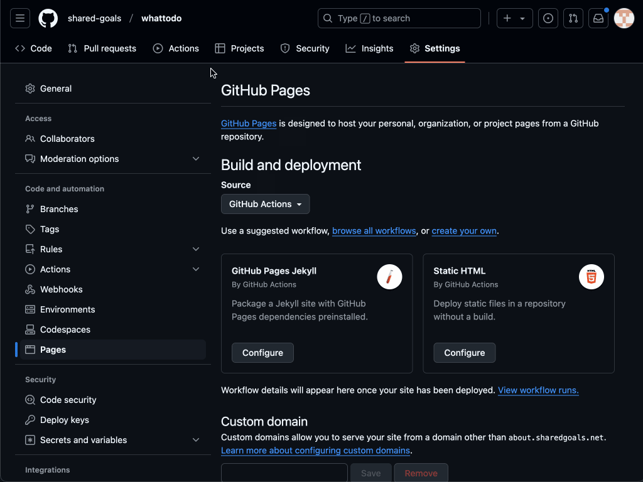Configure the GitHub Pages Jekyll workflow

point(262,353)
